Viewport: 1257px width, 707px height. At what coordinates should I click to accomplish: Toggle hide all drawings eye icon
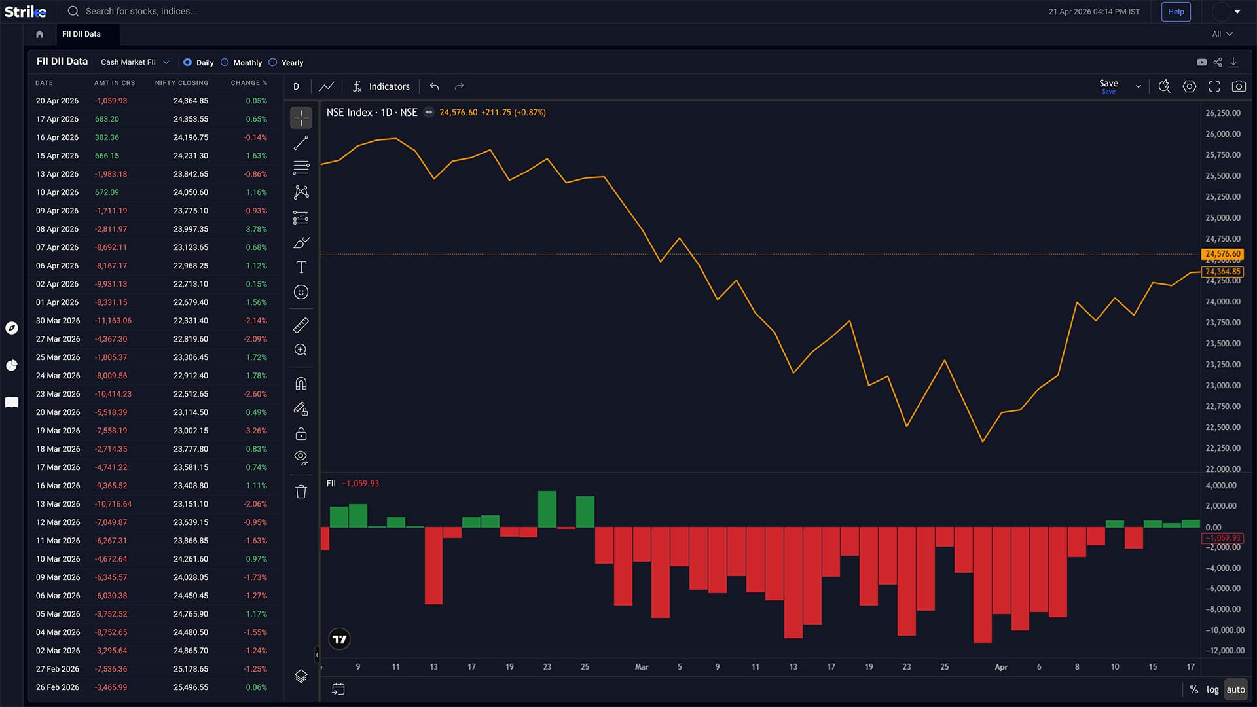pos(301,458)
